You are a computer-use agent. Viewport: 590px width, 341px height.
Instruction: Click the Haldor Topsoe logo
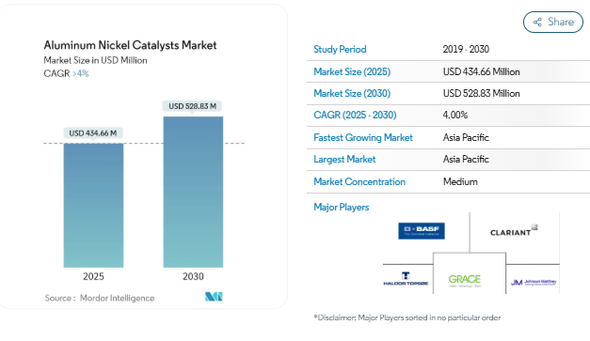click(x=406, y=279)
